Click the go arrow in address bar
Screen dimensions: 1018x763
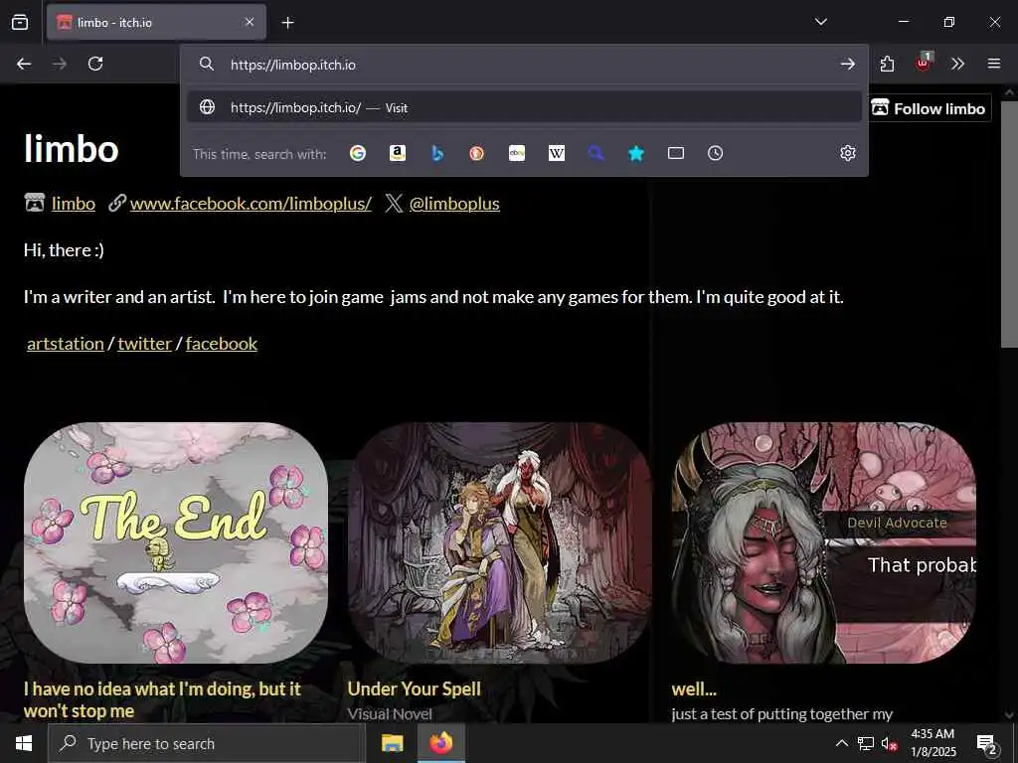coord(847,64)
